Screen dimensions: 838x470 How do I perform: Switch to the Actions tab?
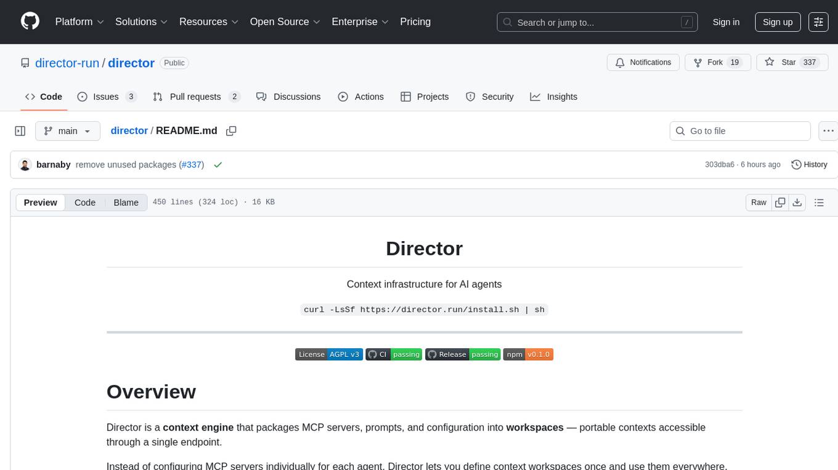(361, 97)
